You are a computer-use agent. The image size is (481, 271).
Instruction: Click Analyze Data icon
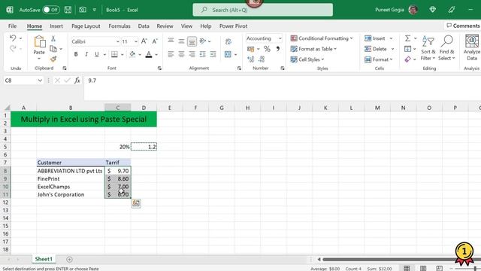tap(472, 47)
